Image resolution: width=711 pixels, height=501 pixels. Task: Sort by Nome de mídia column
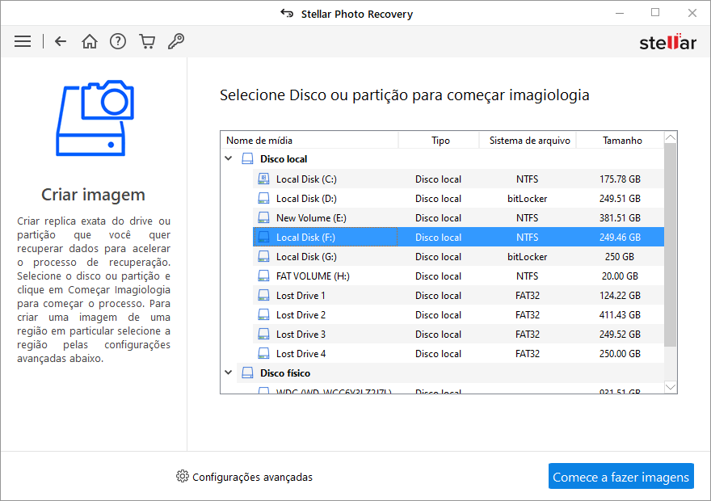tap(309, 141)
